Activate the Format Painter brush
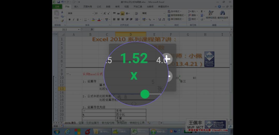 pyautogui.click(x=62, y=21)
